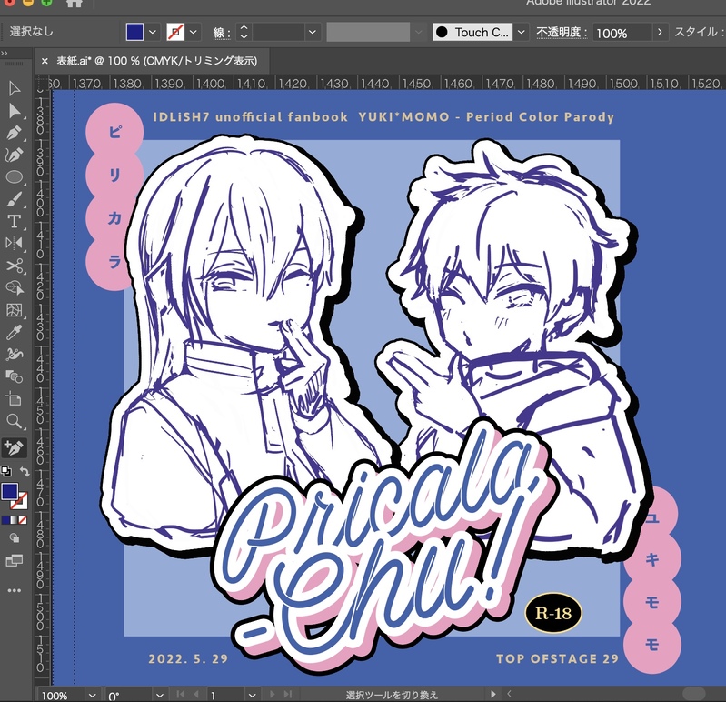Select the 表紙.ai document tab
This screenshot has height=702, width=726.
pyautogui.click(x=156, y=61)
